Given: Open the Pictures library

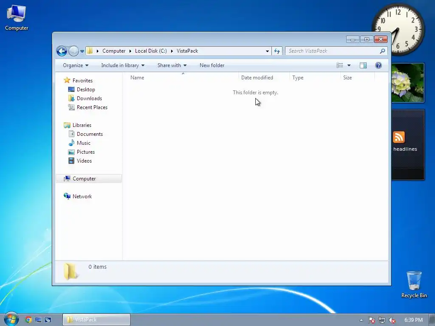Looking at the screenshot, I should tap(86, 152).
